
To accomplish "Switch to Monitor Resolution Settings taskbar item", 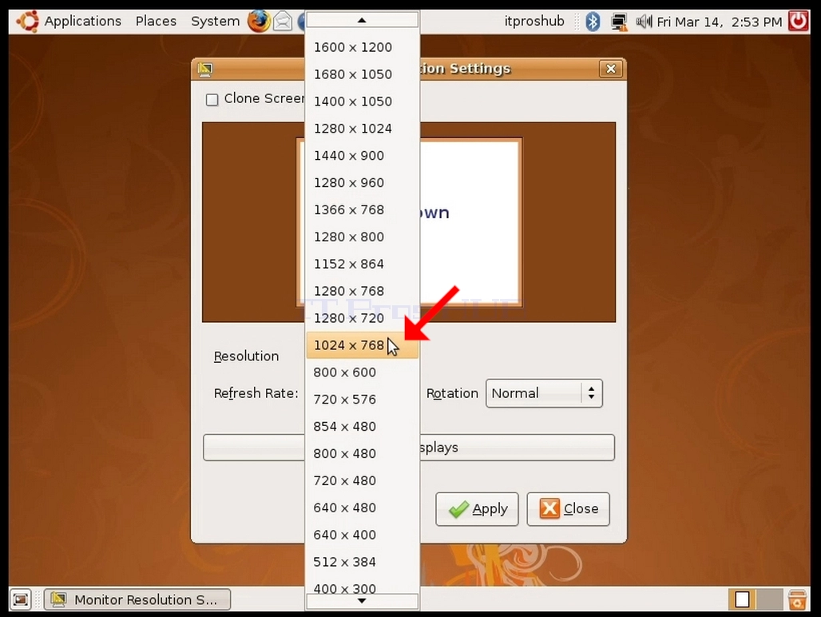I will tap(137, 599).
